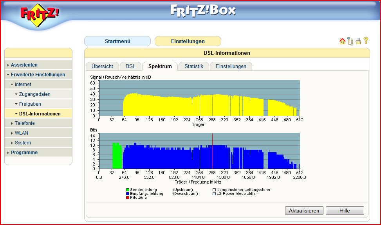Image resolution: width=381 pixels, height=225 pixels.
Task: Click the FRITZ! logo
Action: (x=40, y=15)
